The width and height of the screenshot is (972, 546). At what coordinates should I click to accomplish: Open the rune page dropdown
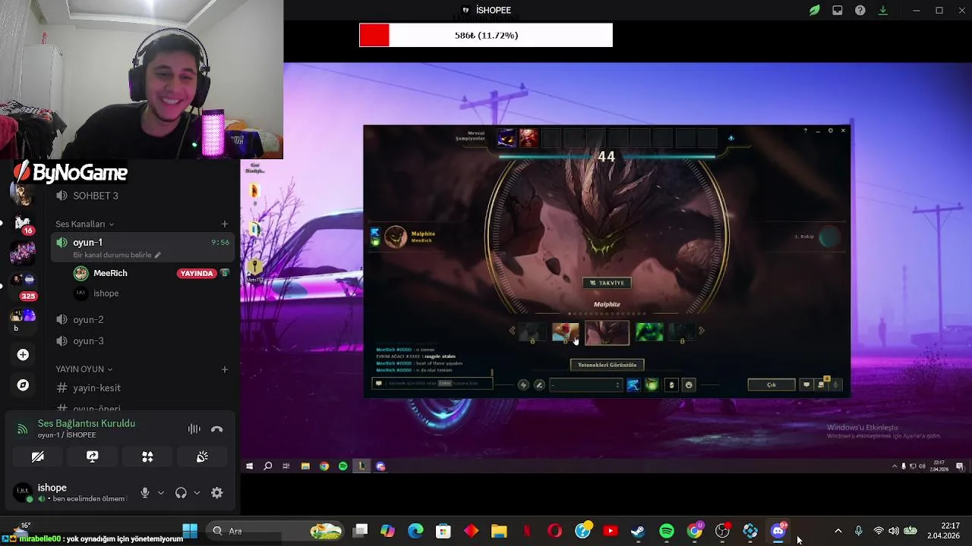(x=585, y=385)
